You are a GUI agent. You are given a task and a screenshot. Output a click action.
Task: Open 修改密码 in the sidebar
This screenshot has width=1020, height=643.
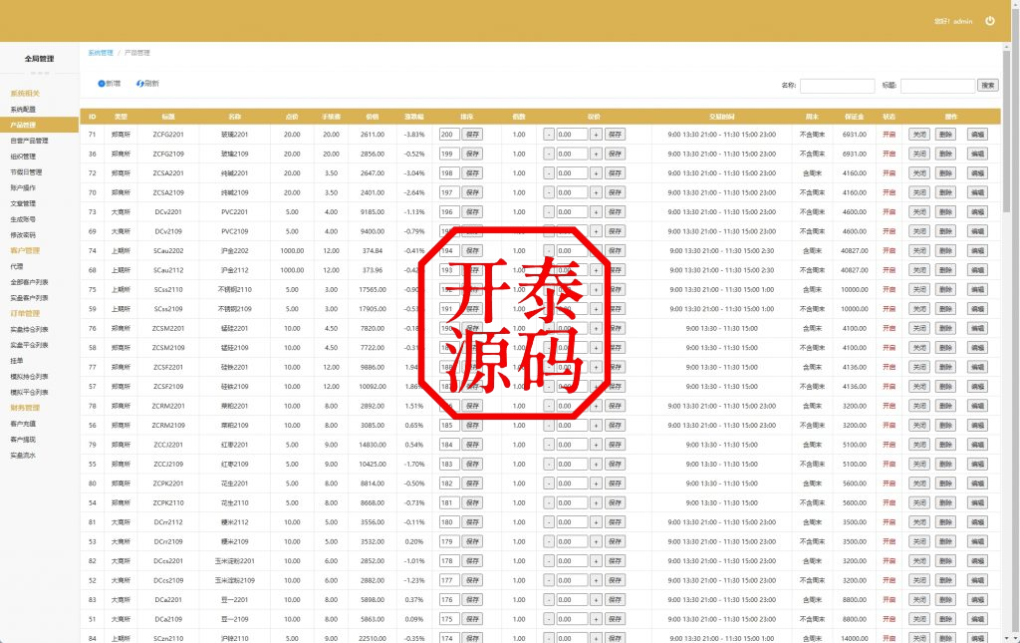[x=24, y=235]
